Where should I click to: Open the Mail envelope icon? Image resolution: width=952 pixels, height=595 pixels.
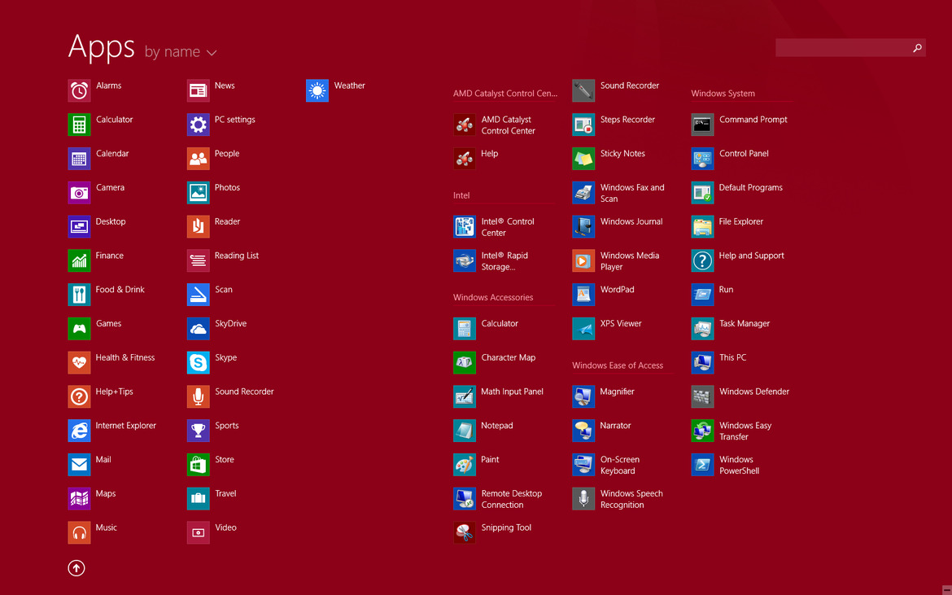(x=79, y=465)
